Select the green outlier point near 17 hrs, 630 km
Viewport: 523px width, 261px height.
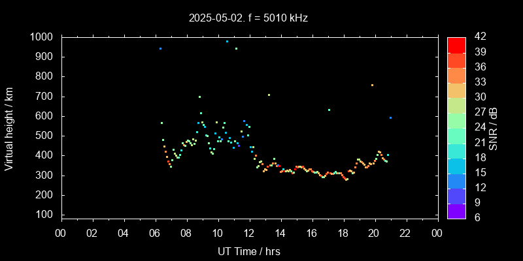(x=329, y=110)
